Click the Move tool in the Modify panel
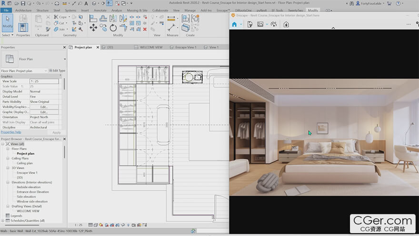Image resolution: width=419 pixels, height=236 pixels. pos(93,28)
